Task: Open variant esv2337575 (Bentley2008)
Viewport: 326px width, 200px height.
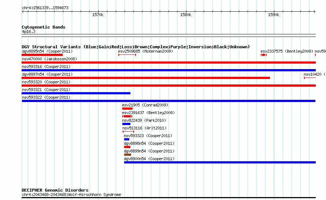Action: coord(287,51)
